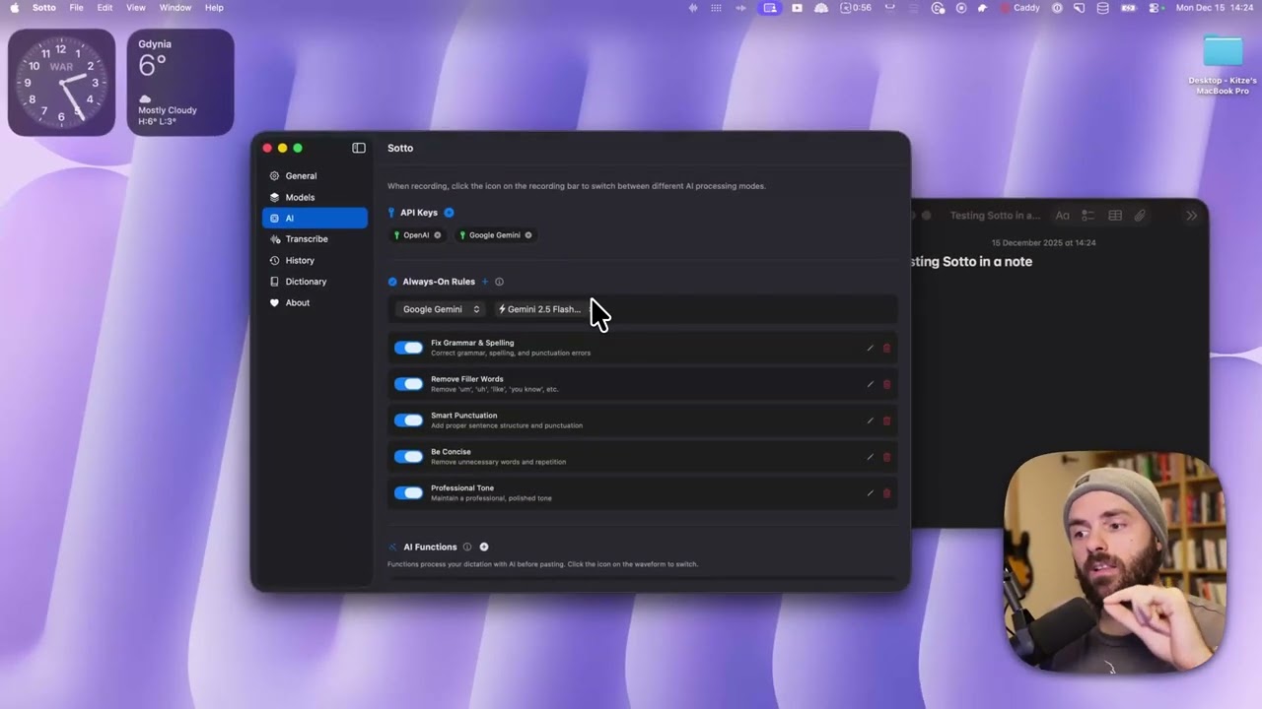This screenshot has width=1262, height=709.
Task: Add a new AI Function
Action: (484, 547)
